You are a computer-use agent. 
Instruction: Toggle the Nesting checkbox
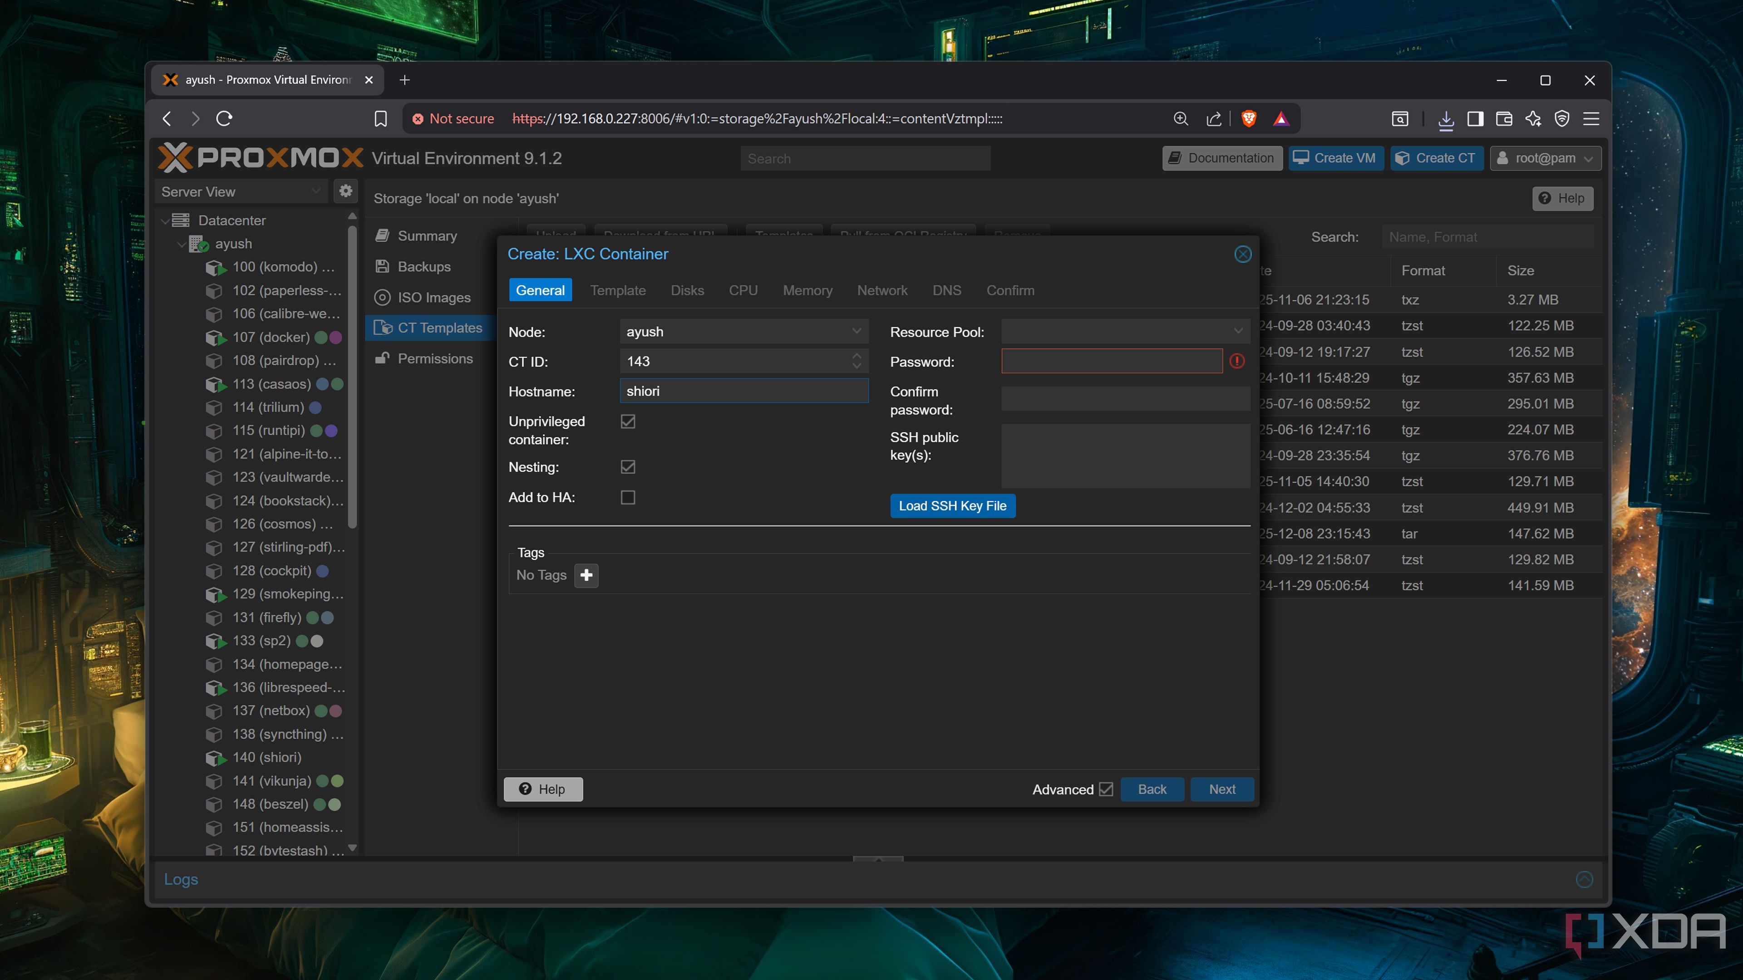(x=628, y=467)
